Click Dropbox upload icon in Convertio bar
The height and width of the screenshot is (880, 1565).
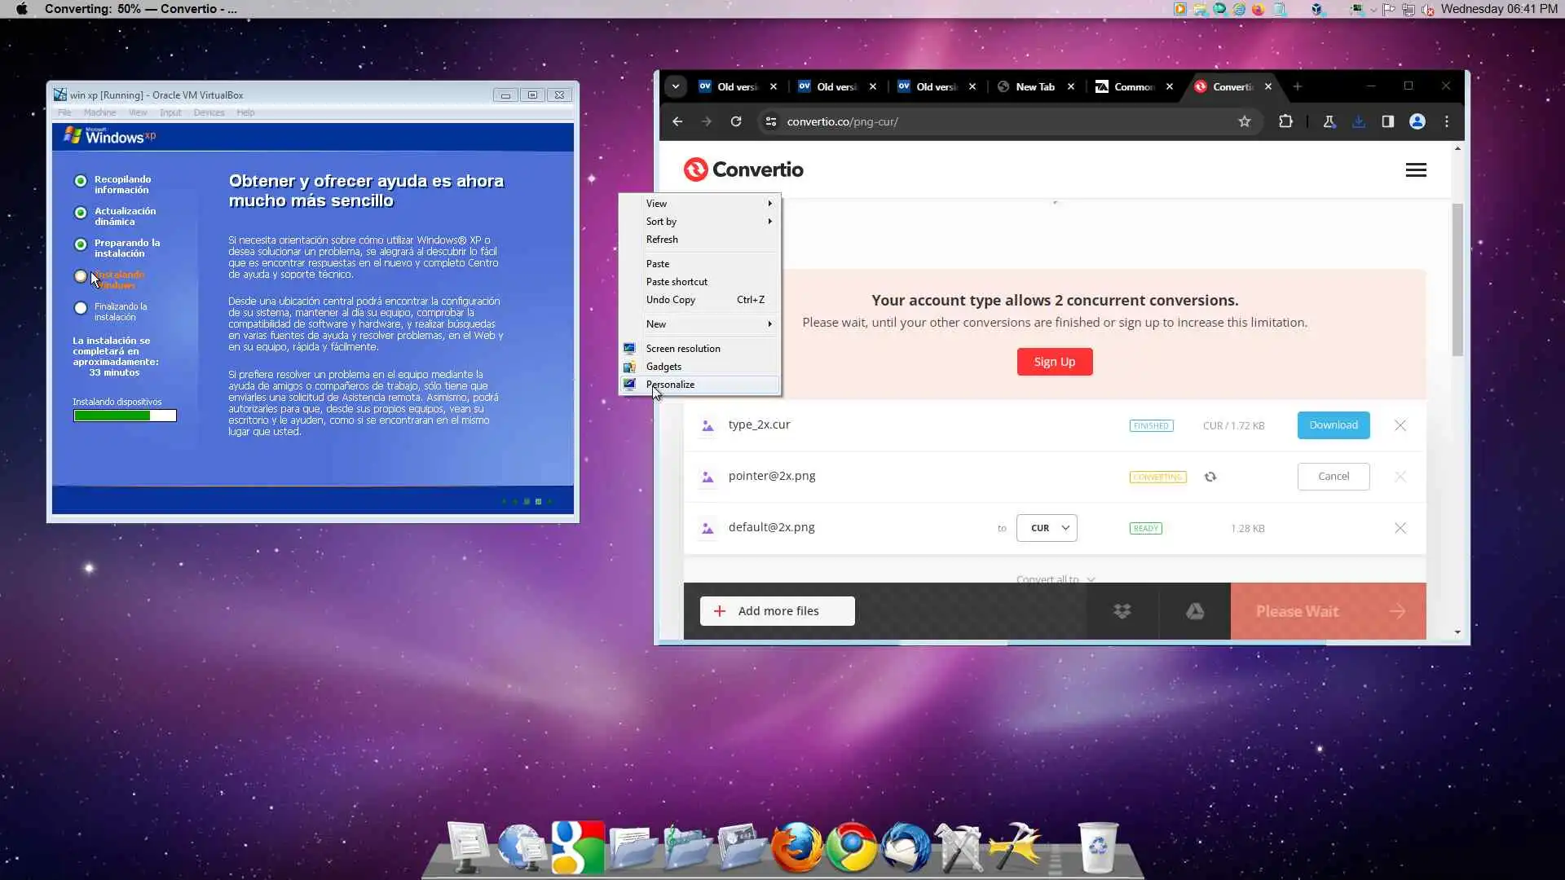click(x=1122, y=611)
